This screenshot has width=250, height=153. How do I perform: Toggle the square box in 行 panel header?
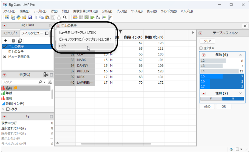coord(51,116)
